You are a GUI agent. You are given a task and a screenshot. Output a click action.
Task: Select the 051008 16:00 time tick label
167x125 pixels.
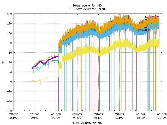(13, 116)
